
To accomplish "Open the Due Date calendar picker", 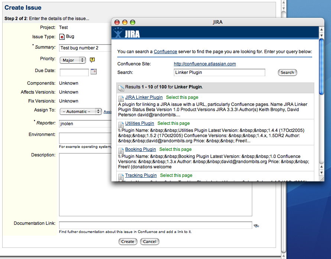I will (94, 72).
